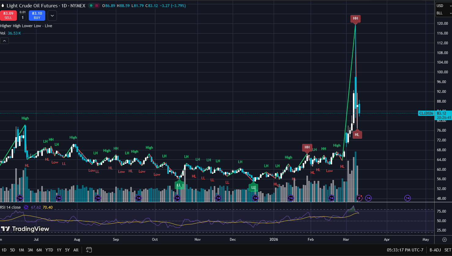Open the USD currency dropdown

point(444,5)
